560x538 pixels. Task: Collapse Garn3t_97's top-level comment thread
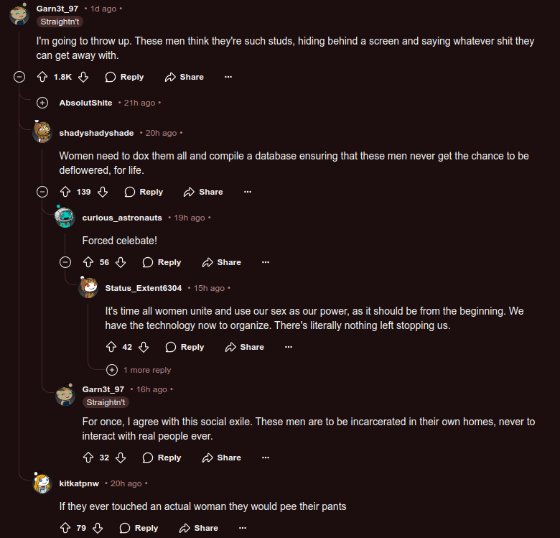pyautogui.click(x=19, y=77)
